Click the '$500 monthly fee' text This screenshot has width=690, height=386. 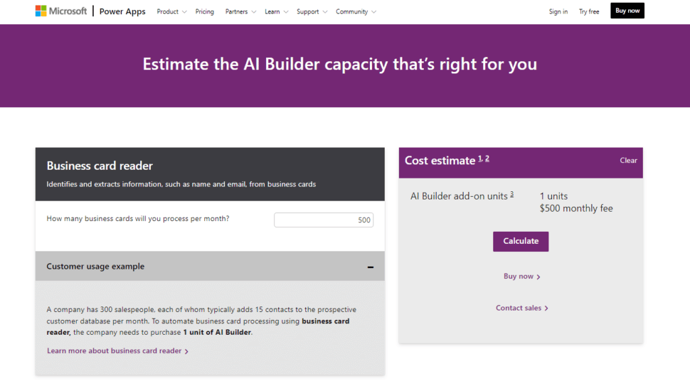tap(576, 208)
